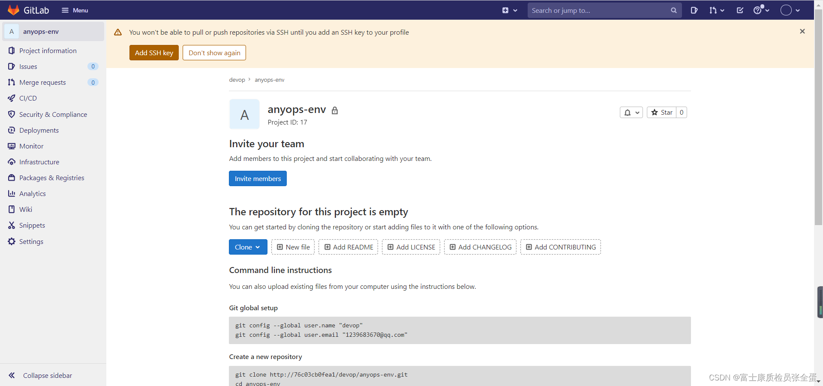Viewport: 823px width, 386px height.
Task: Dismiss the SSH warning banner
Action: (x=802, y=31)
